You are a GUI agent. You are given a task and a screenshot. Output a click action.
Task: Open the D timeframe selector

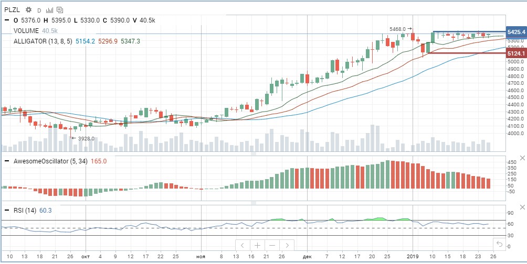(x=39, y=10)
